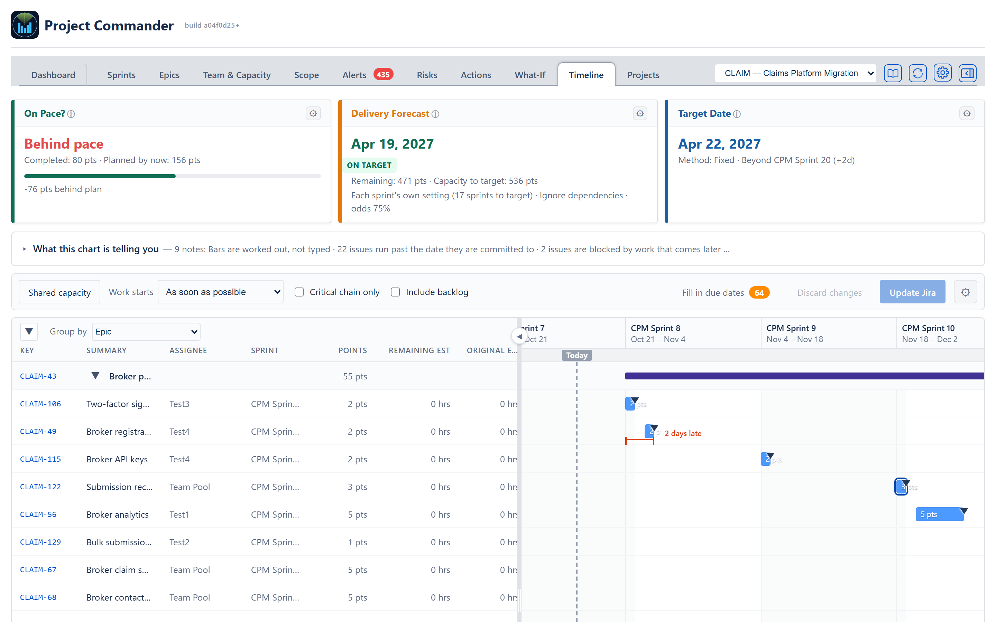Collapse the CLAIM-43 Broker epic row
This screenshot has height=622, width=996.
pyautogui.click(x=95, y=376)
